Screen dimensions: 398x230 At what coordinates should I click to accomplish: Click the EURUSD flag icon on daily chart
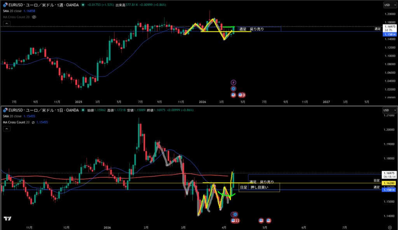pos(4,110)
